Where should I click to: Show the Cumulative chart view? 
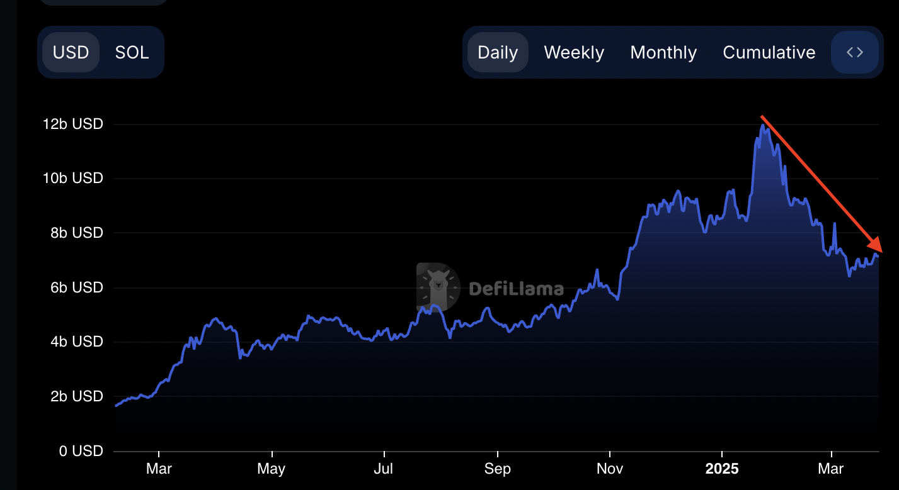[769, 52]
